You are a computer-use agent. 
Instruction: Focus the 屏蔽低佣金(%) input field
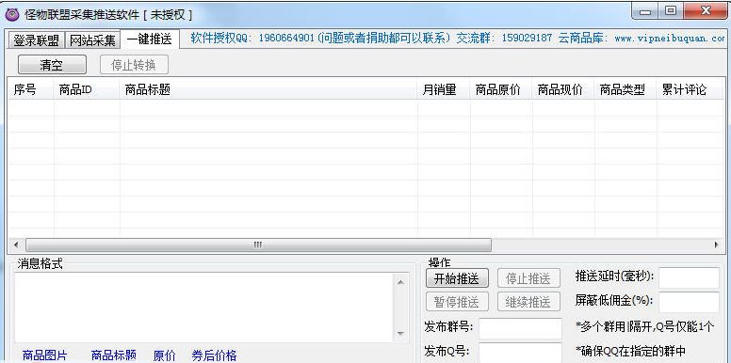pyautogui.click(x=689, y=302)
